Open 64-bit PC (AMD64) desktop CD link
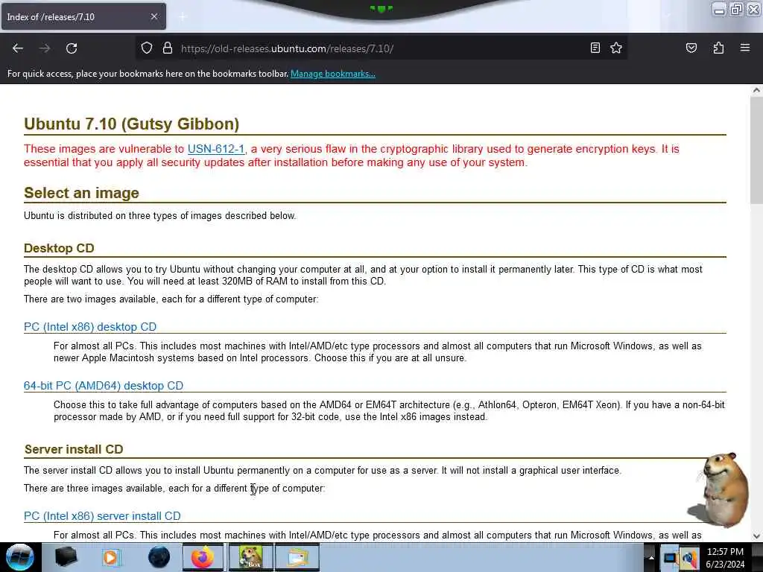The image size is (763, 572). click(x=104, y=386)
